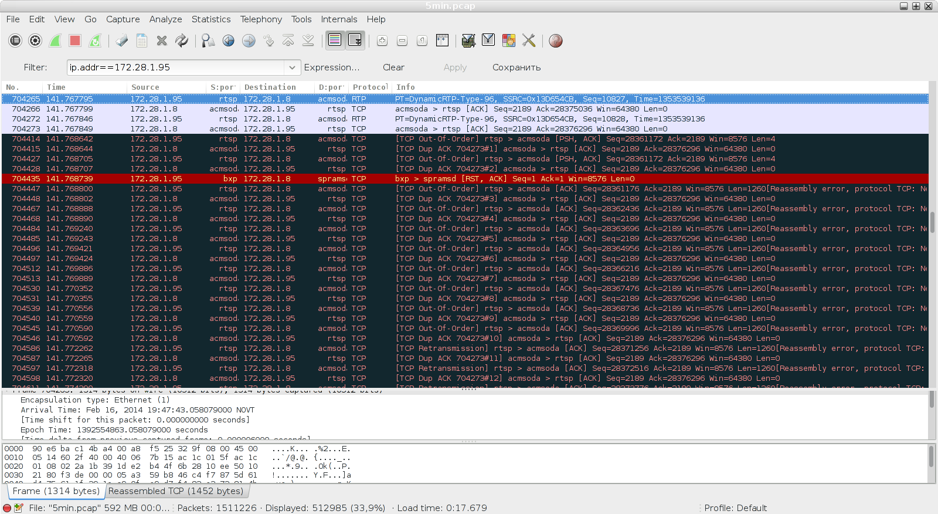The width and height of the screenshot is (938, 514).
Task: Go back in packet history
Action: pyautogui.click(x=229, y=40)
